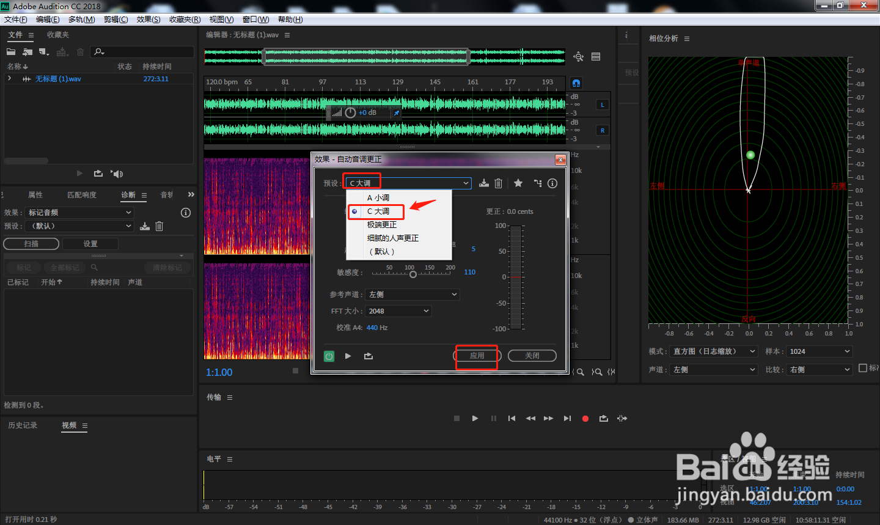The image size is (880, 525).
Task: Move playhead to next marker
Action: tap(567, 419)
